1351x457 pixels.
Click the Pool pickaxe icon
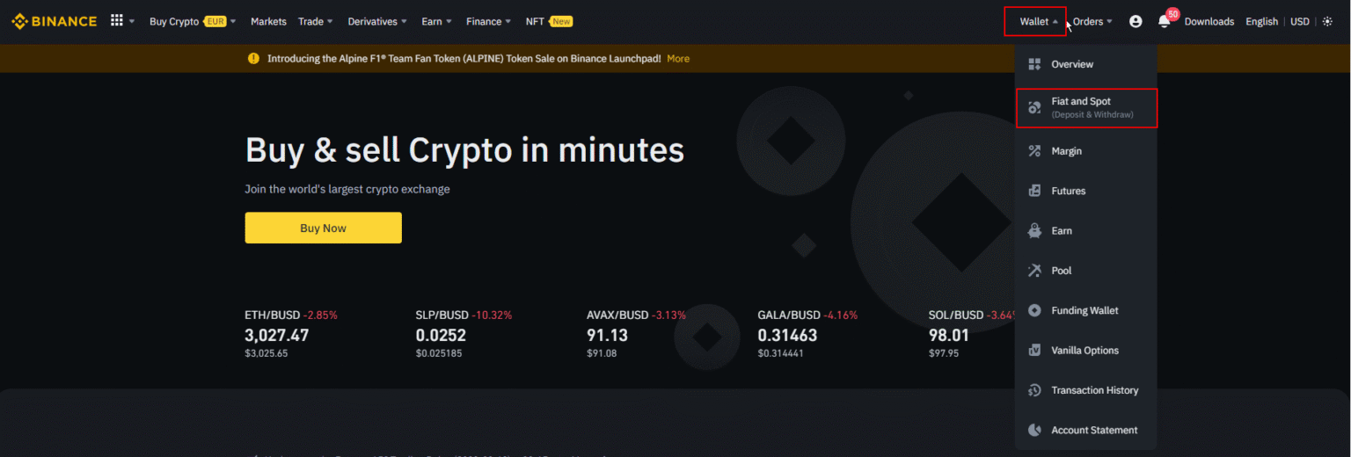coord(1034,271)
